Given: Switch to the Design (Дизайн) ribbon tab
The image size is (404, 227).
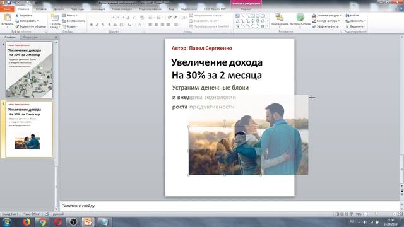Looking at the screenshot, I should click(59, 9).
